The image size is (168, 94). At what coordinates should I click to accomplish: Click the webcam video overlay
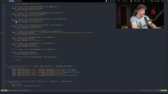point(140,15)
